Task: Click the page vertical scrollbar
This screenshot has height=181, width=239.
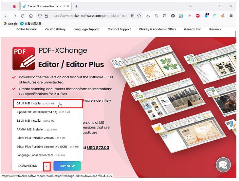Action: coord(235,35)
